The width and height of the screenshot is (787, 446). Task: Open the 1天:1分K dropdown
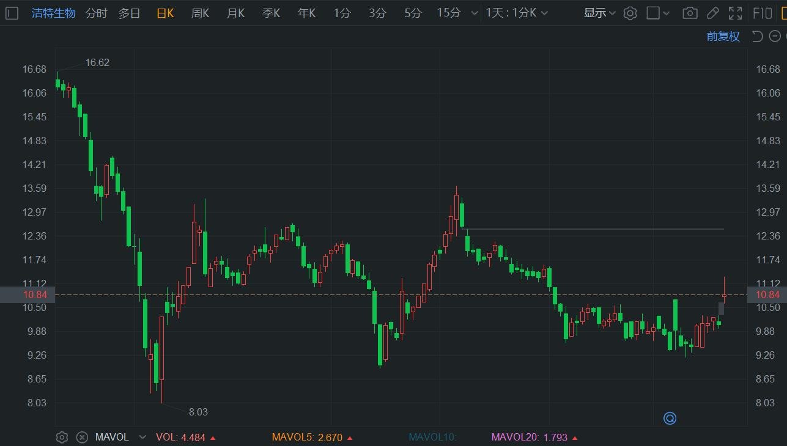click(x=517, y=13)
